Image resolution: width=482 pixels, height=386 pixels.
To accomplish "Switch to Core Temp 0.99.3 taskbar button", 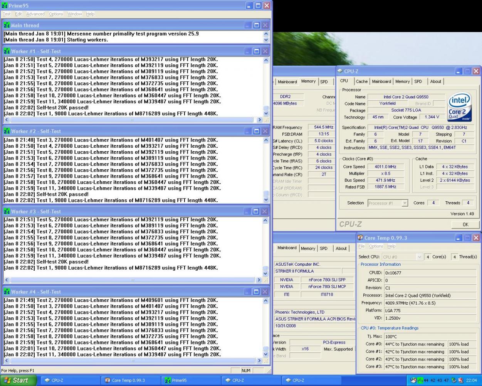I will [131, 380].
